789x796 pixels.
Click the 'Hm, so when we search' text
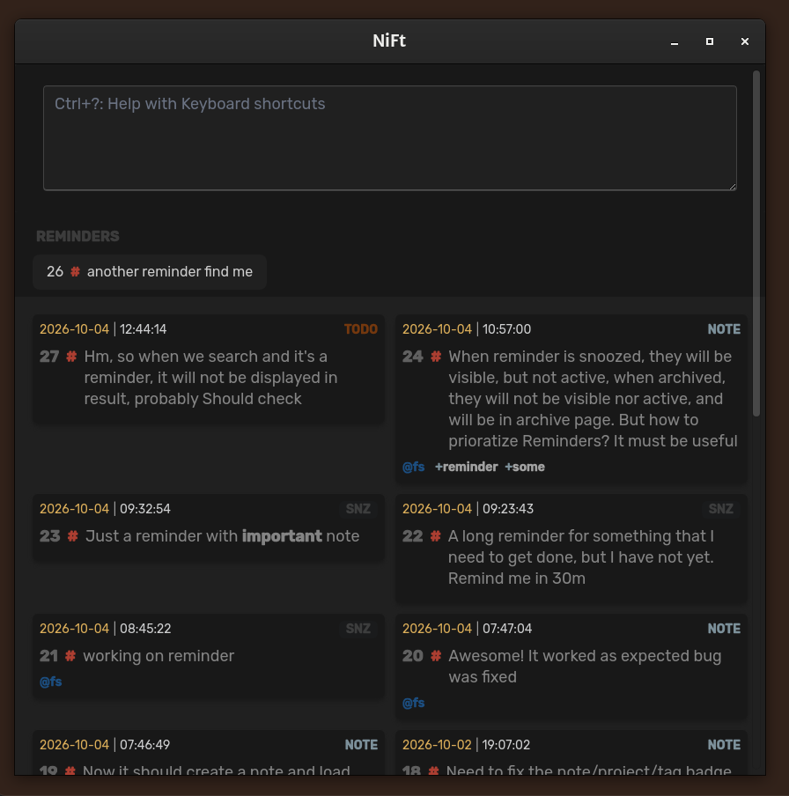210,378
